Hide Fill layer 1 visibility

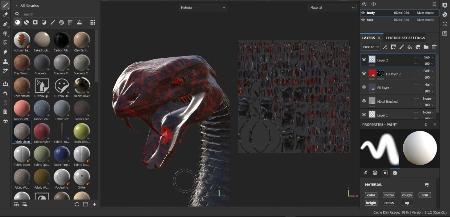(364, 87)
